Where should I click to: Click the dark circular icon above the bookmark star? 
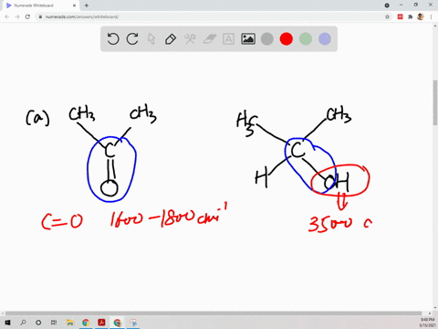tap(387, 5)
